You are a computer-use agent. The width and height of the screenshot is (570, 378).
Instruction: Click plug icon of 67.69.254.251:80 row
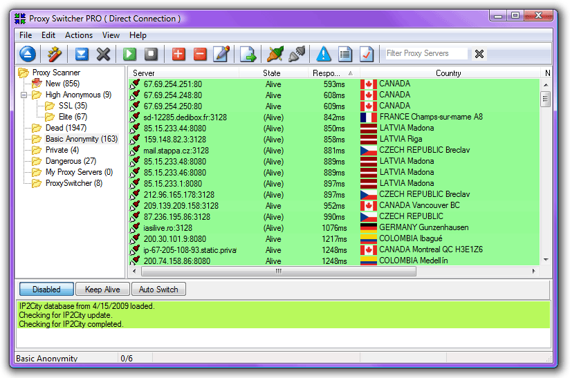pyautogui.click(x=135, y=84)
